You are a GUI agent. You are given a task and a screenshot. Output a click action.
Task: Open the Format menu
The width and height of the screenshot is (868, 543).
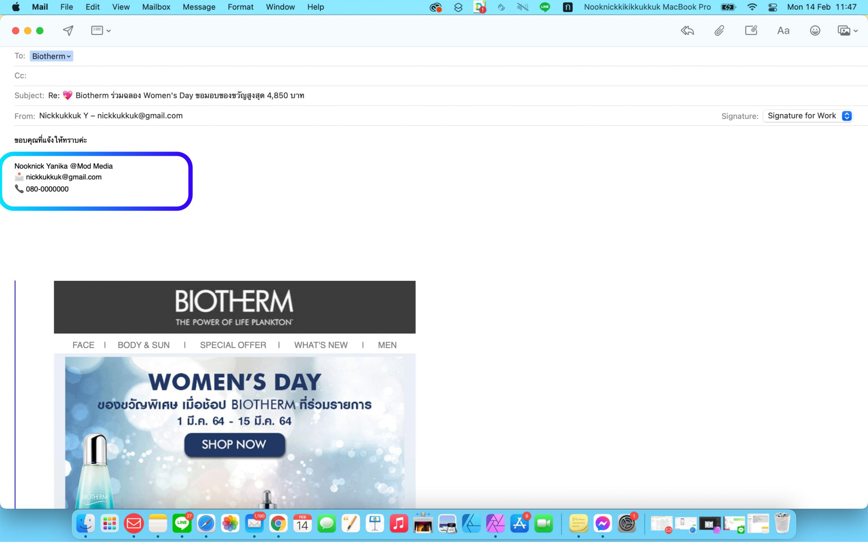240,7
